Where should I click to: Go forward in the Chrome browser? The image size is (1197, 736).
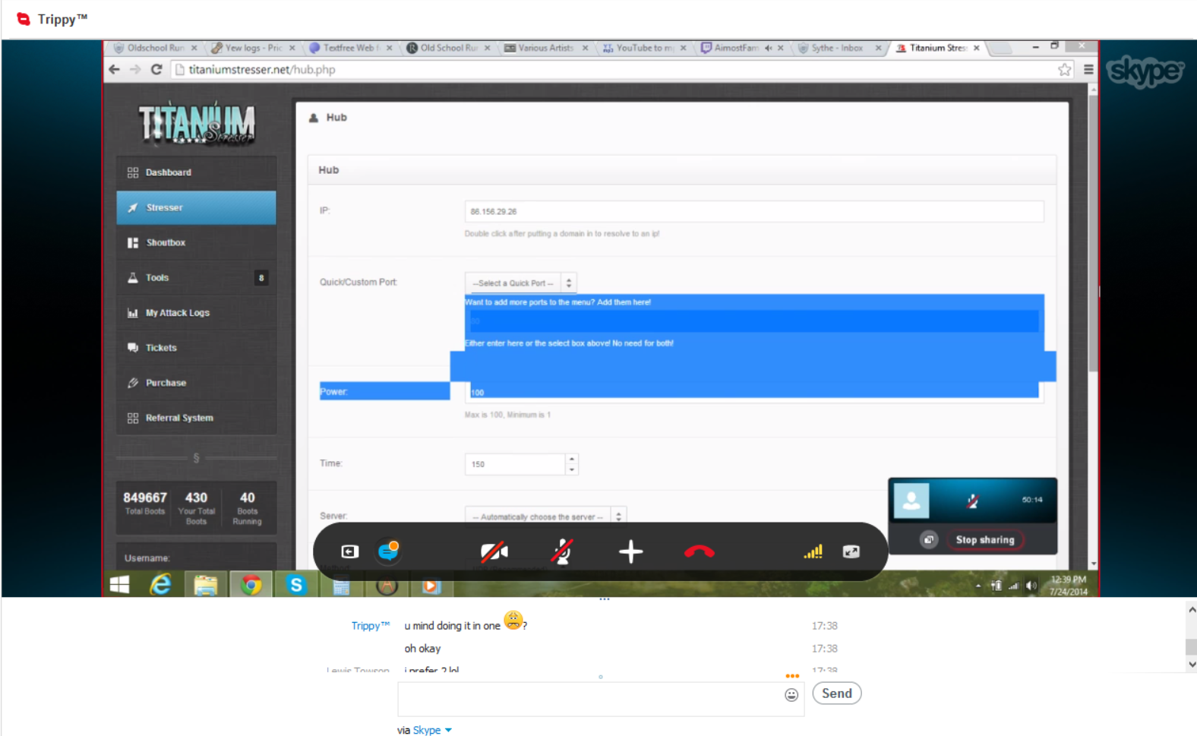pos(135,69)
